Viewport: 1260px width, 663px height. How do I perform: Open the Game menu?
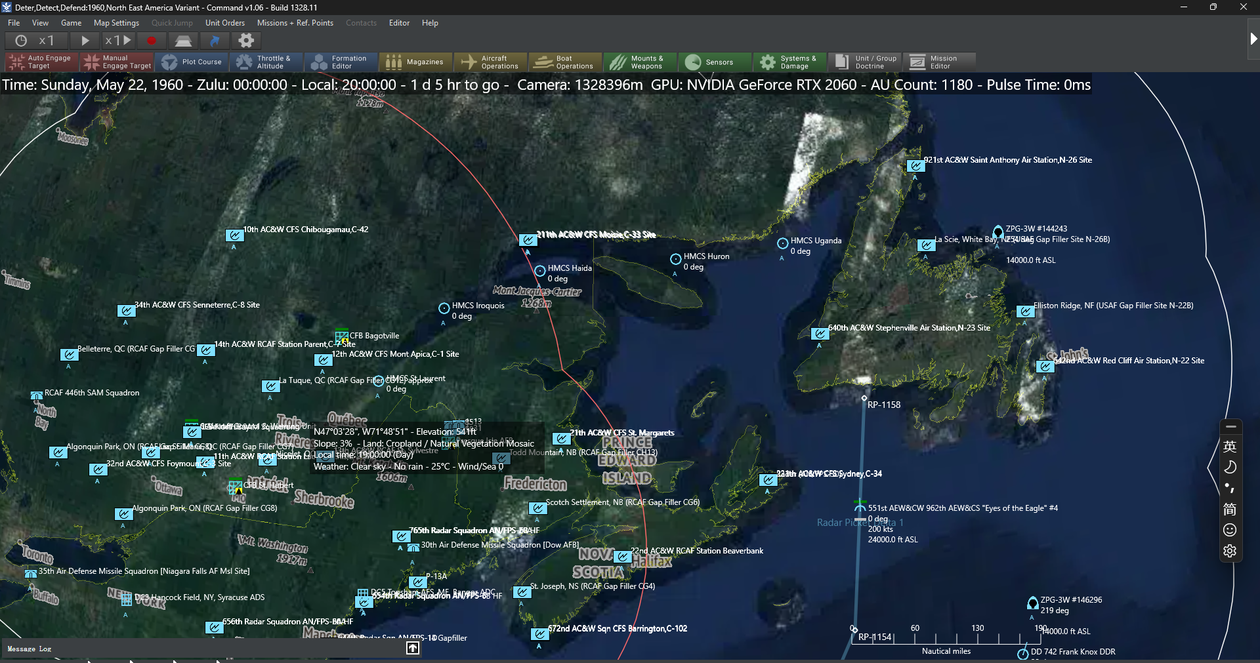coord(72,23)
